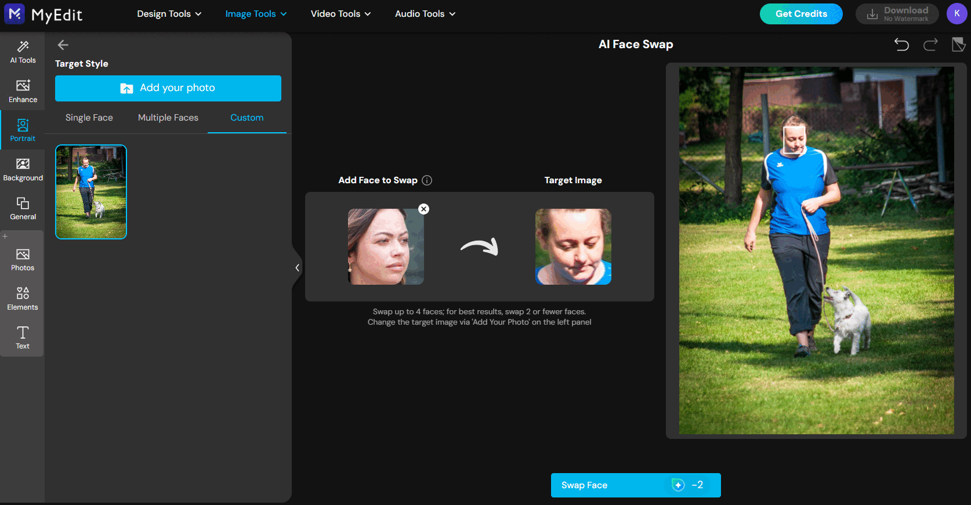971x505 pixels.
Task: Select the woman with dog thumbnail
Action: 91,192
